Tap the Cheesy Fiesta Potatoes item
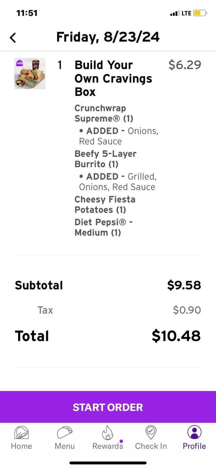This screenshot has height=469, width=216. (x=105, y=204)
